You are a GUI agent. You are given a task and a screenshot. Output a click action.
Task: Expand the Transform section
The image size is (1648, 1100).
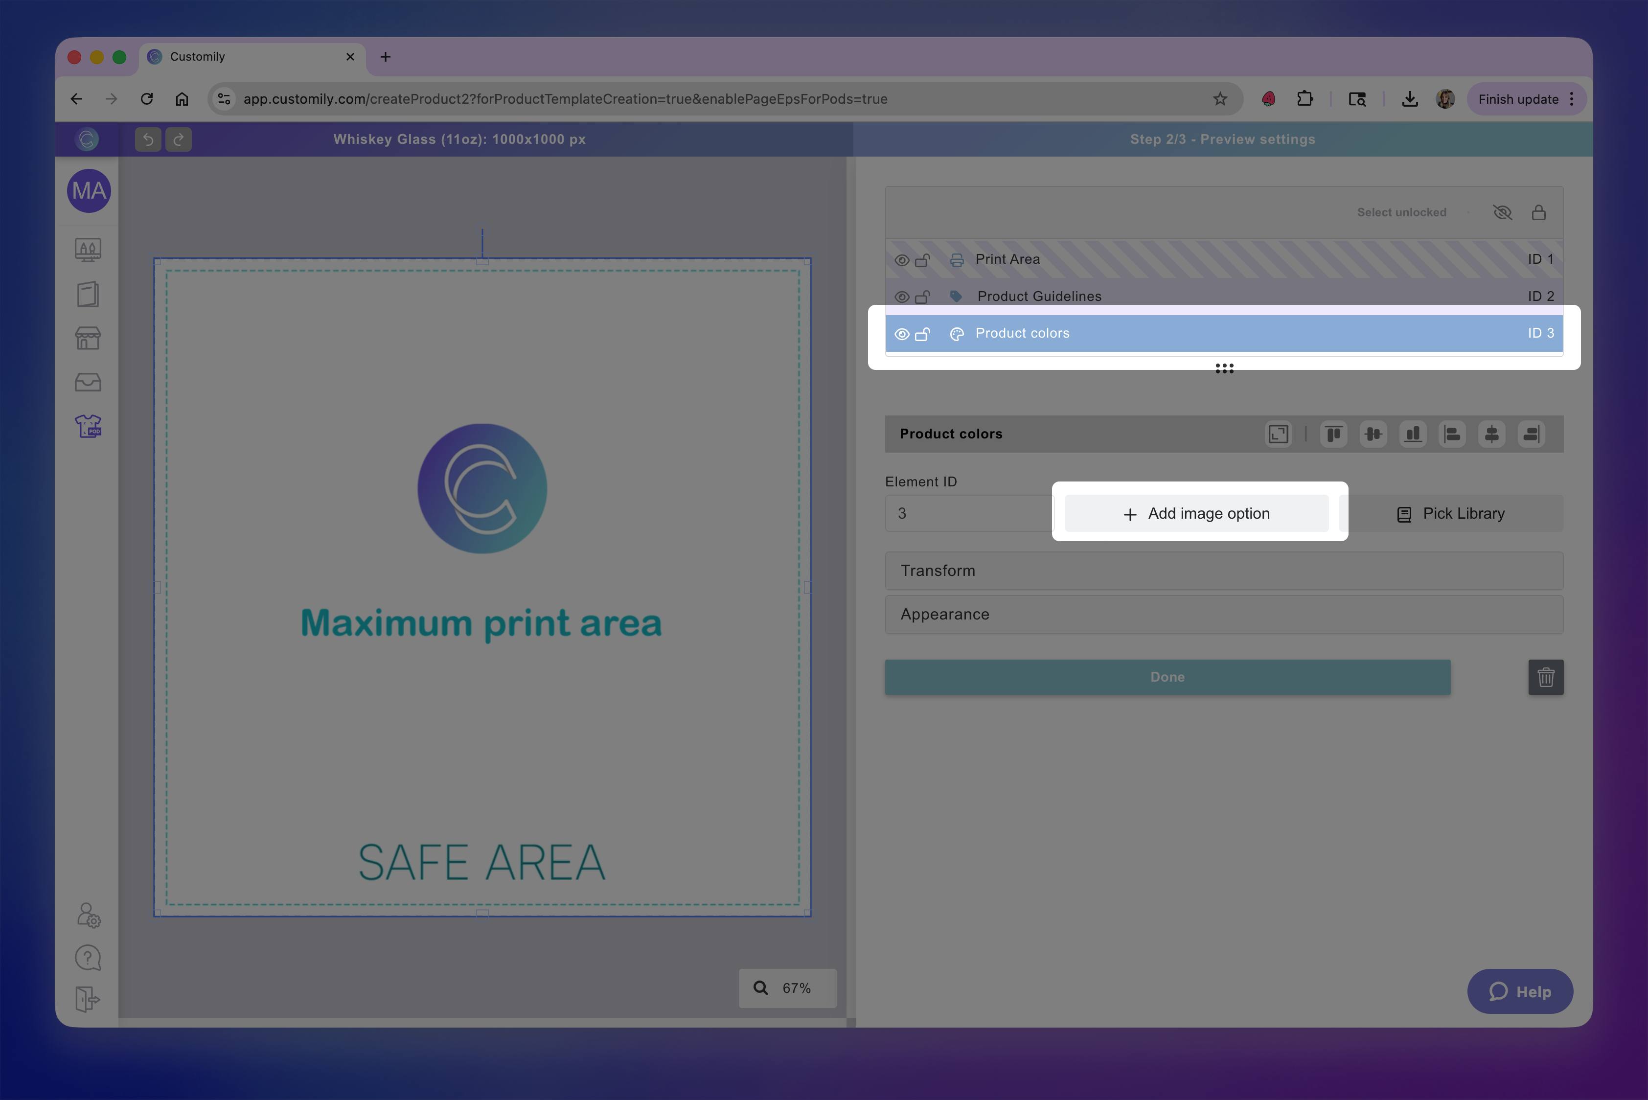coord(1224,571)
